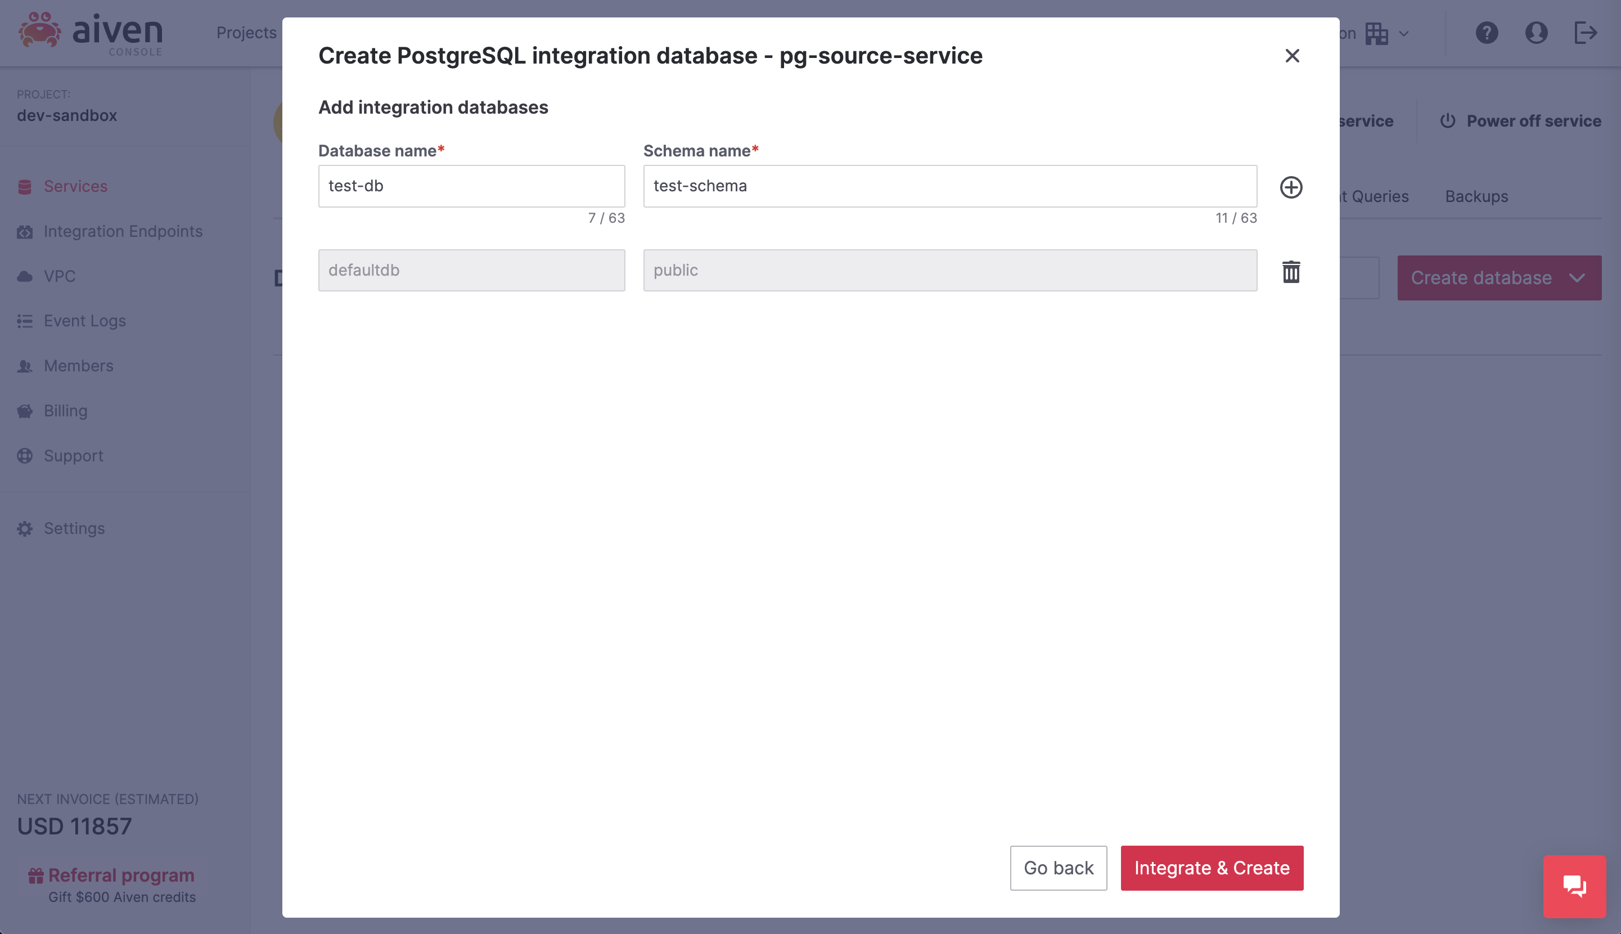The width and height of the screenshot is (1621, 934).
Task: Edit the Schema name field test-schema
Action: tap(949, 186)
